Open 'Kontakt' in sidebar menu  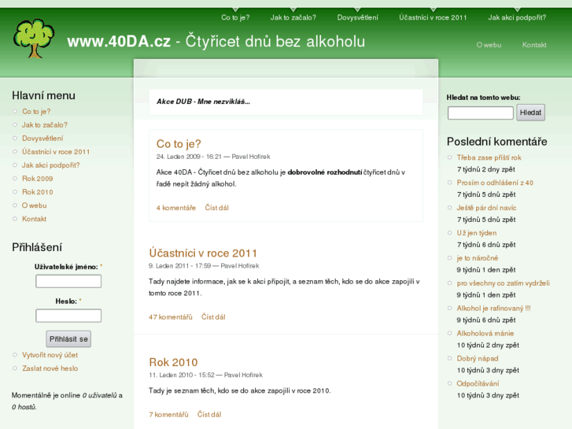[35, 219]
